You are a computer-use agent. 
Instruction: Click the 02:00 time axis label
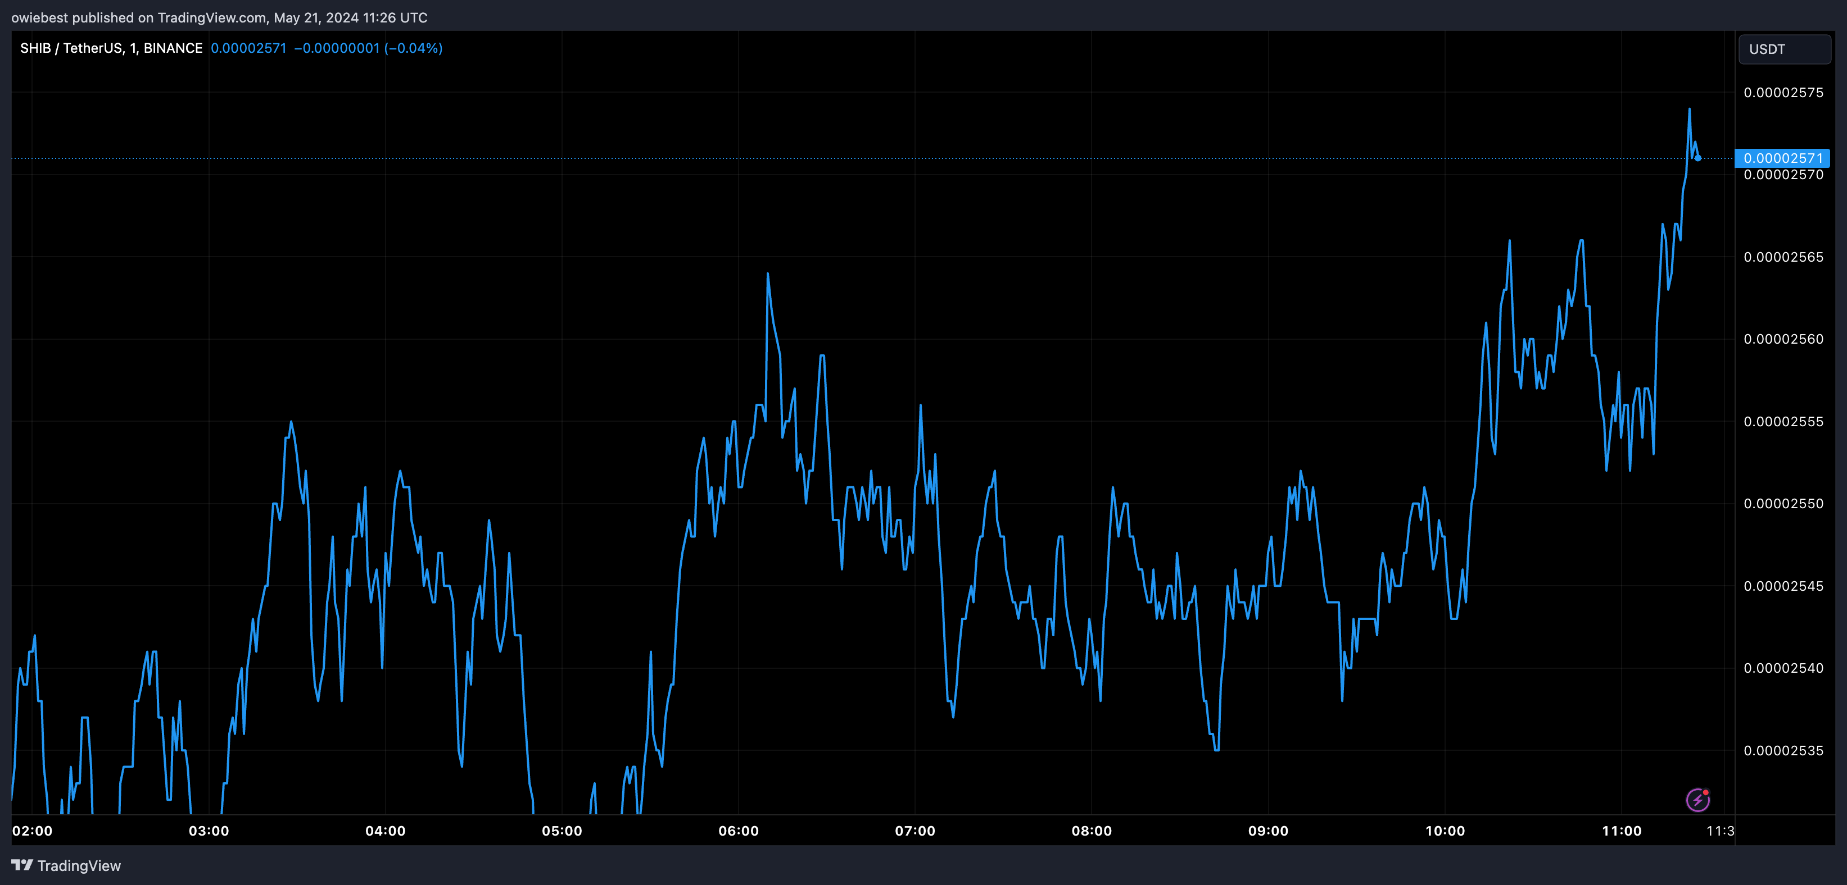tap(32, 831)
